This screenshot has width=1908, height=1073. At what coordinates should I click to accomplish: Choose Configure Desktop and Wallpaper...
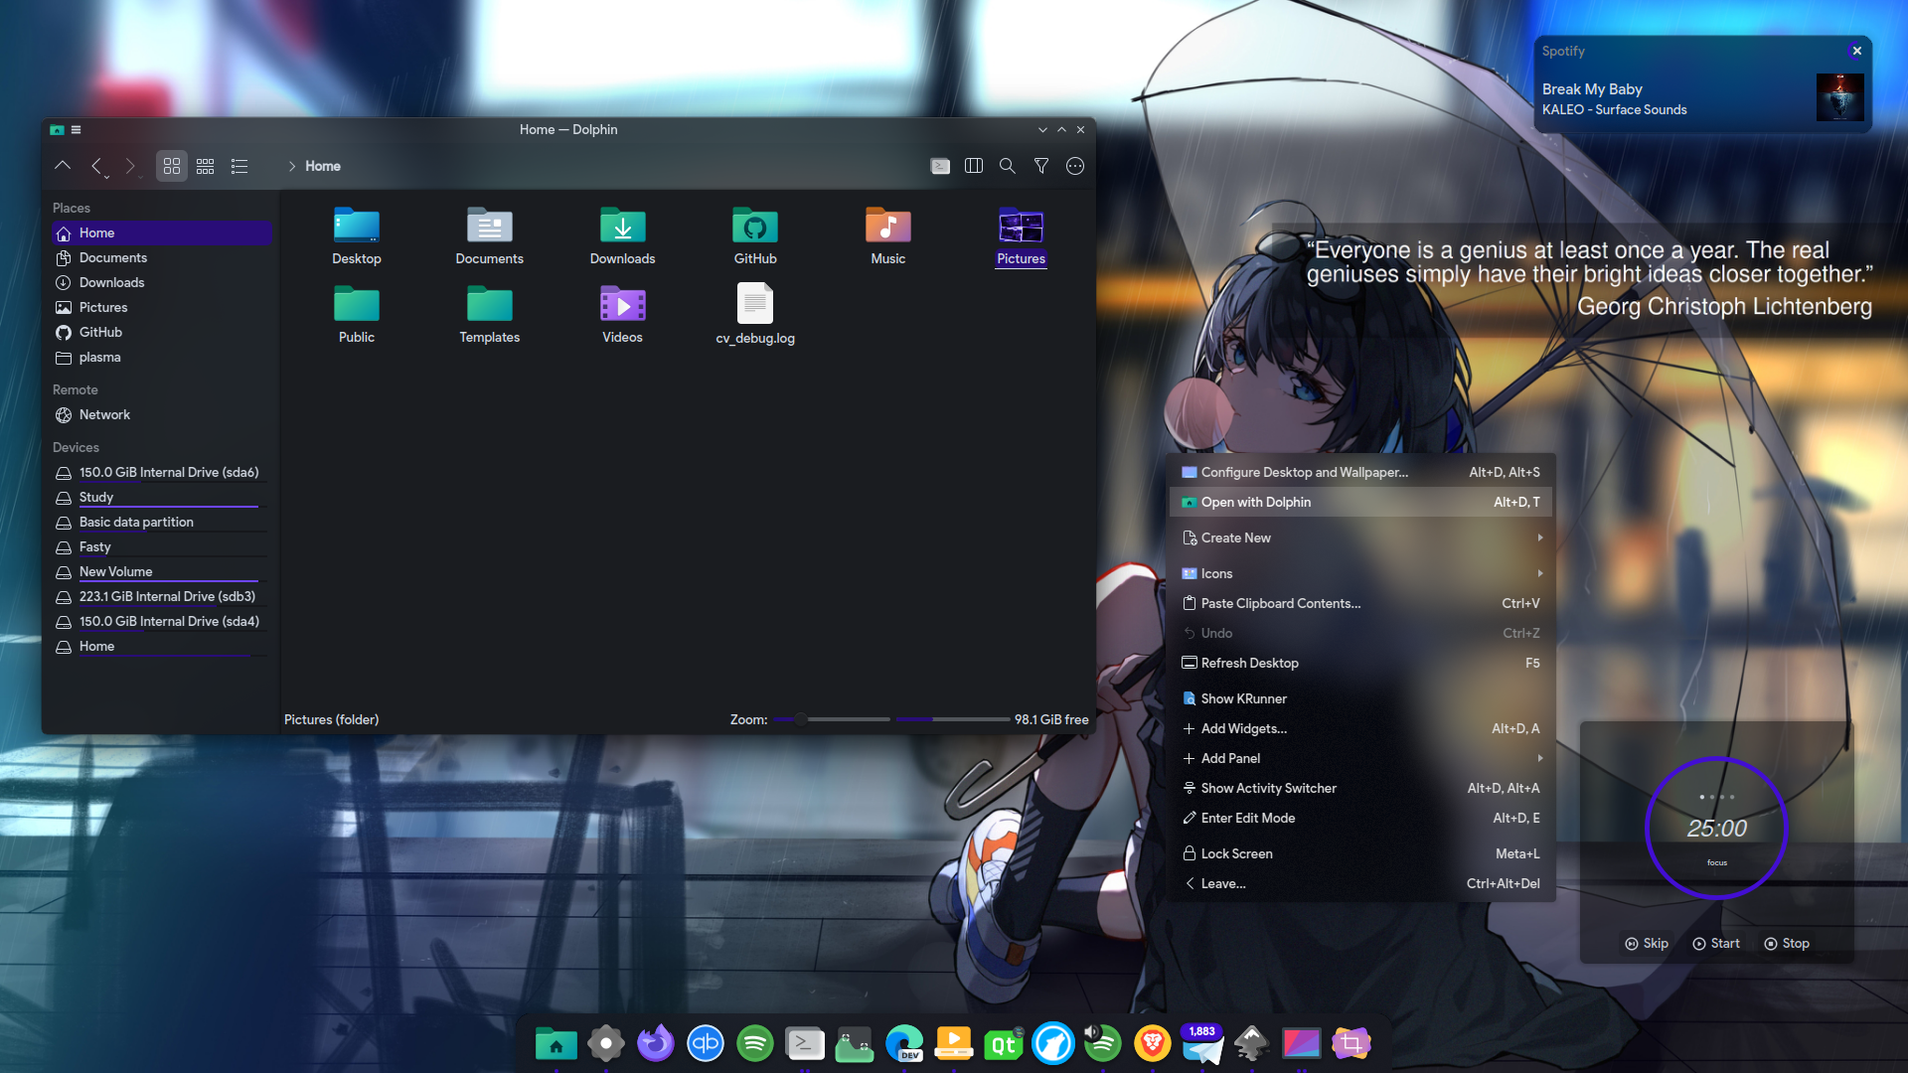coord(1360,472)
